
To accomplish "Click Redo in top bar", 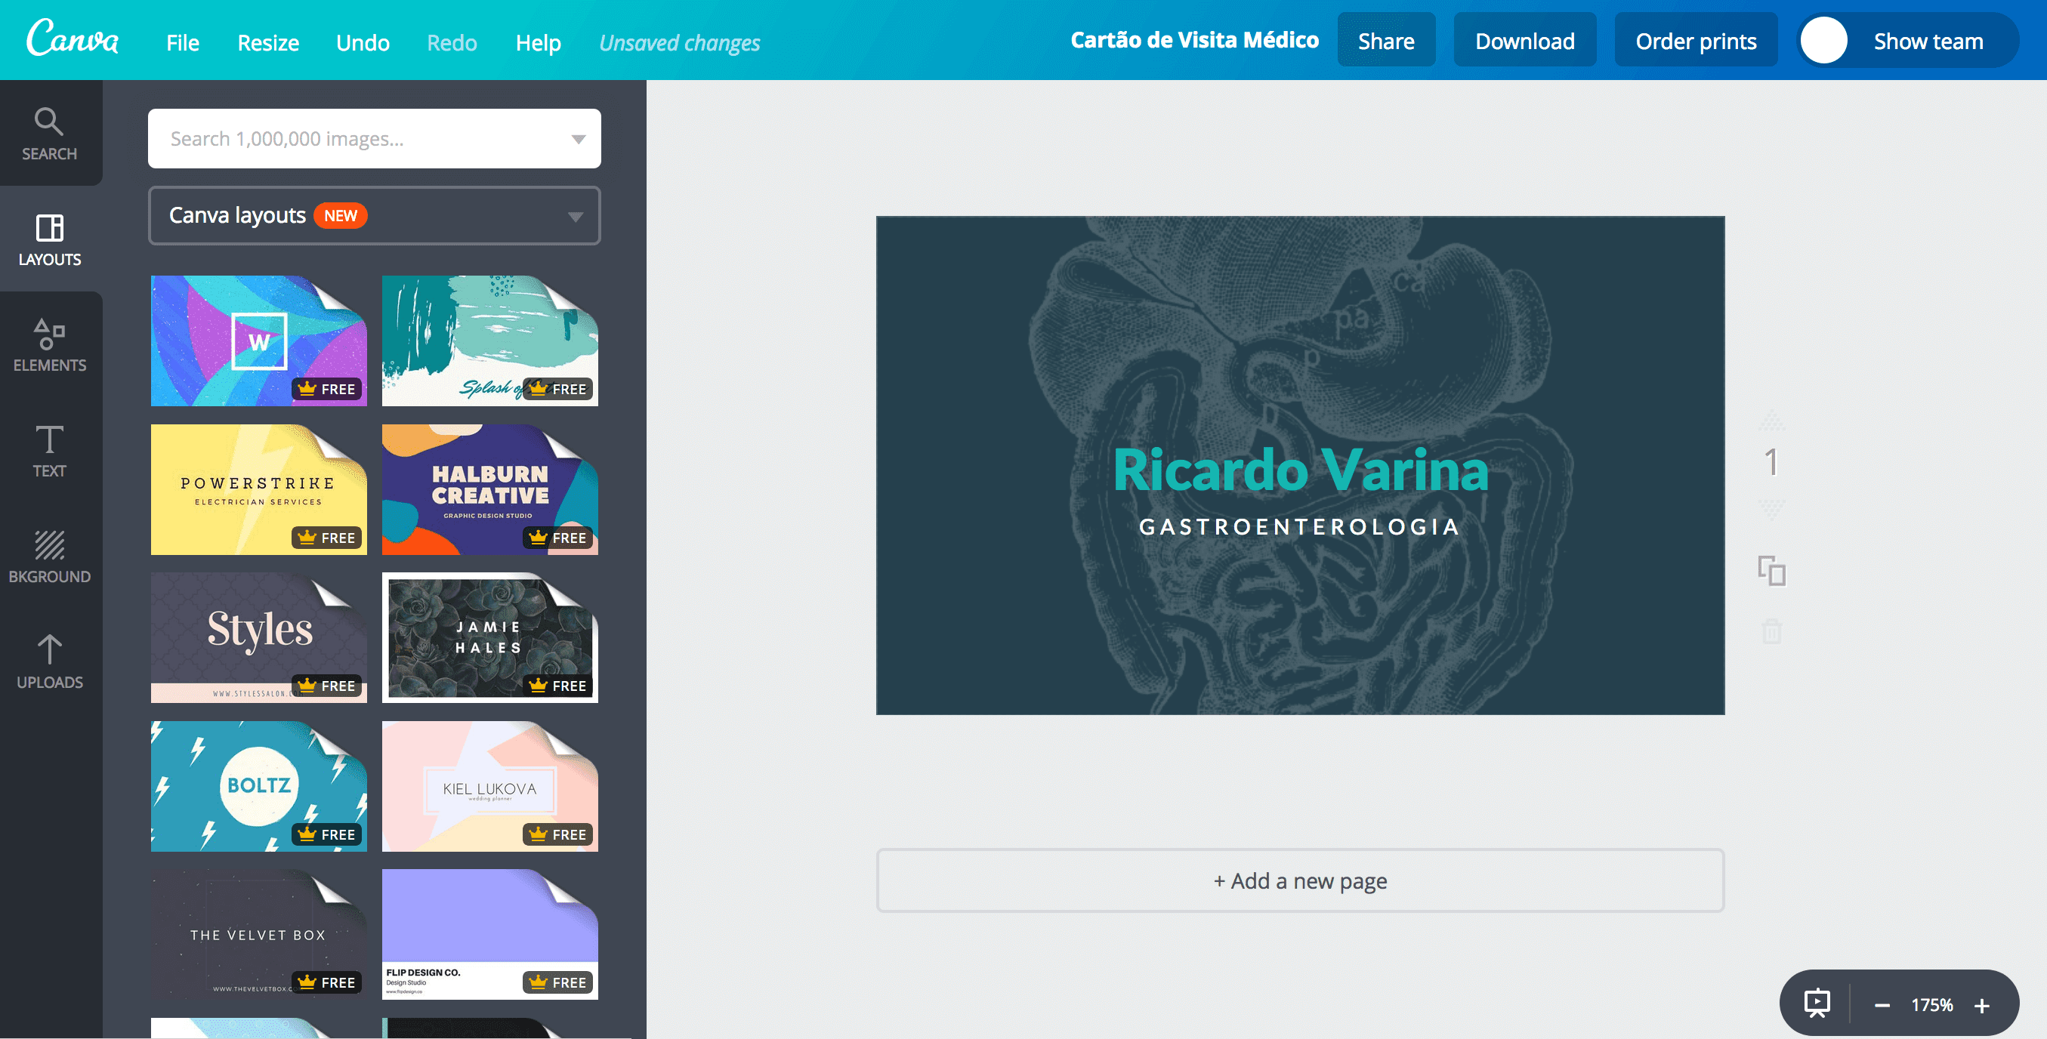I will (x=452, y=42).
